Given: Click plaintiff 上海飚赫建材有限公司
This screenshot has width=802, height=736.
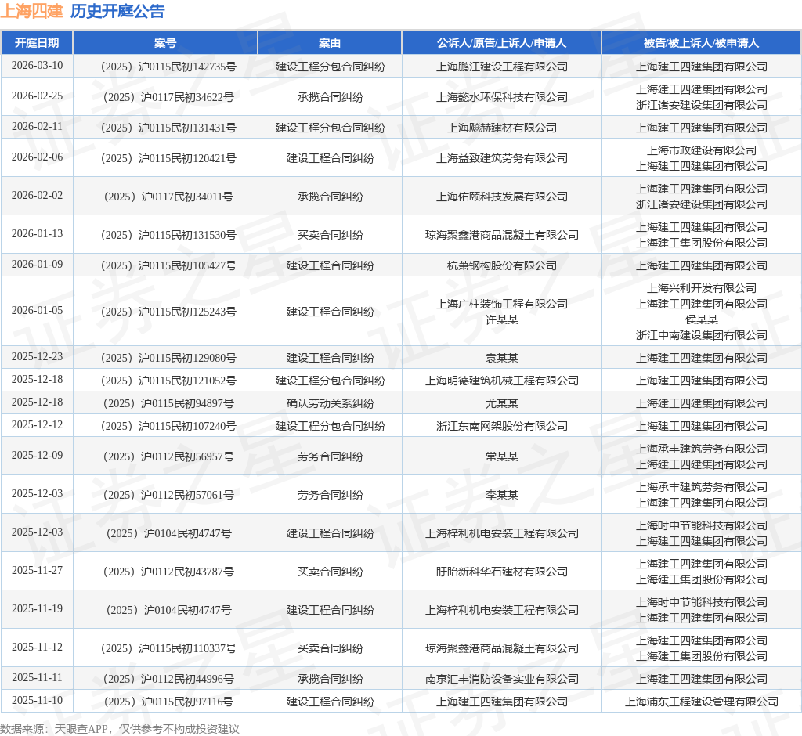Looking at the screenshot, I should 502,128.
